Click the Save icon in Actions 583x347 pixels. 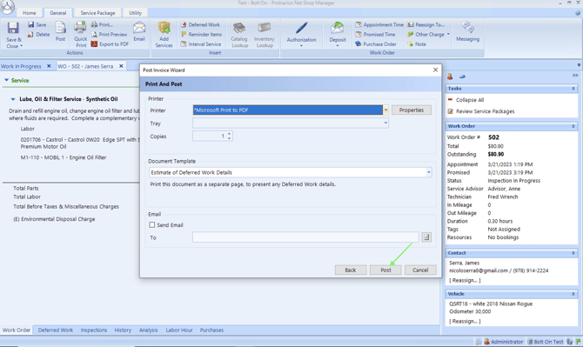tap(37, 24)
